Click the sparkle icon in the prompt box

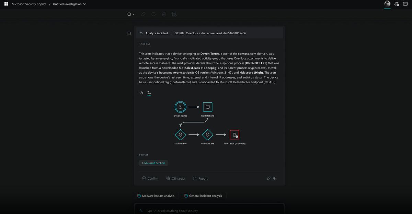tap(141, 211)
